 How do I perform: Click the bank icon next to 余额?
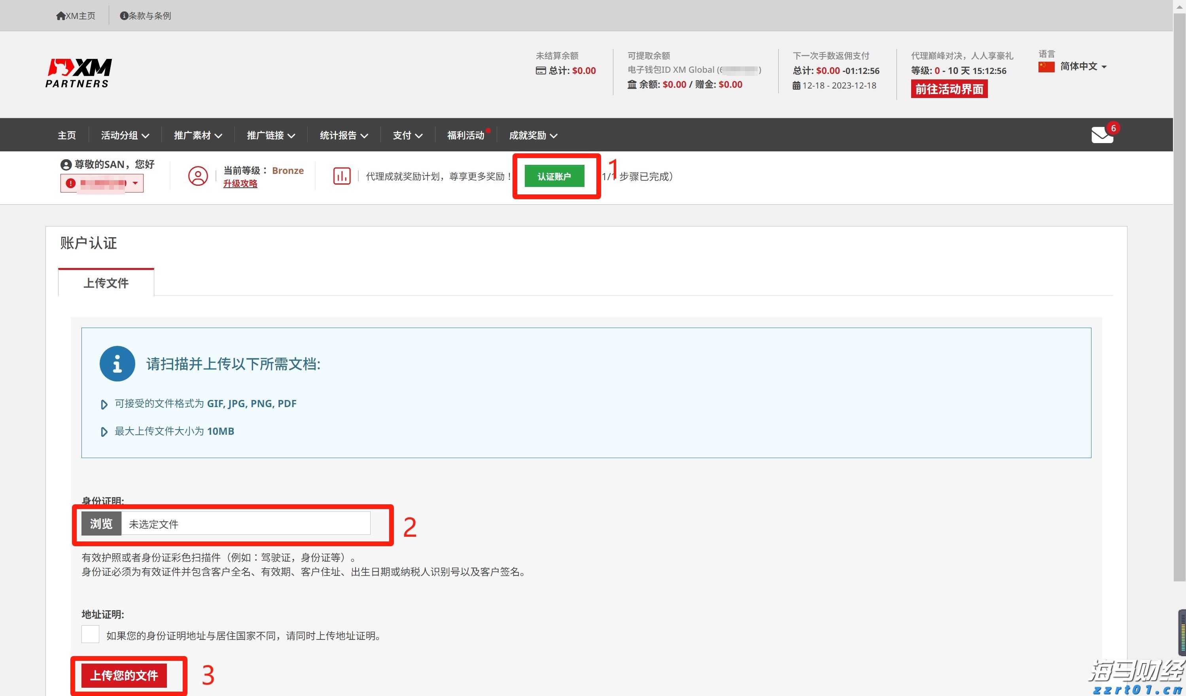click(631, 85)
